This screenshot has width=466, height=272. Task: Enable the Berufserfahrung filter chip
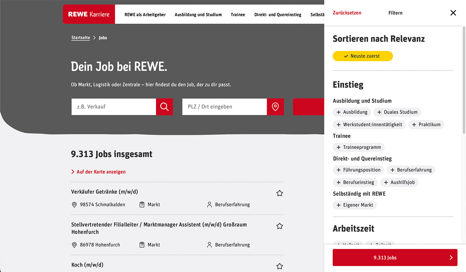click(411, 170)
